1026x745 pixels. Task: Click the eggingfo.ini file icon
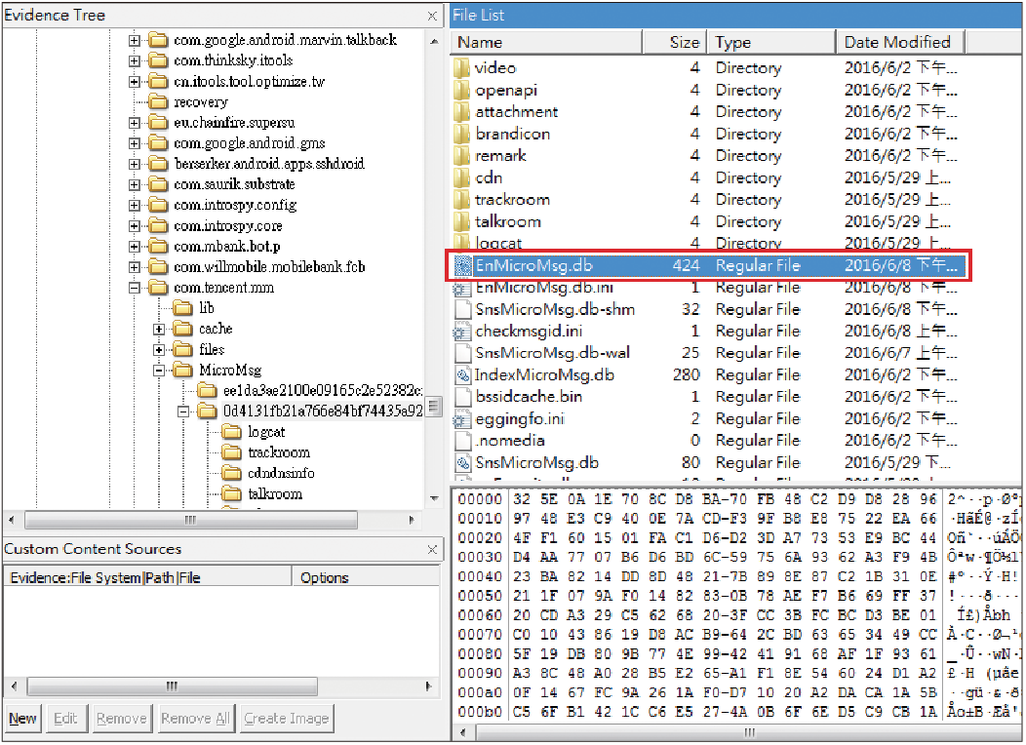coord(463,419)
